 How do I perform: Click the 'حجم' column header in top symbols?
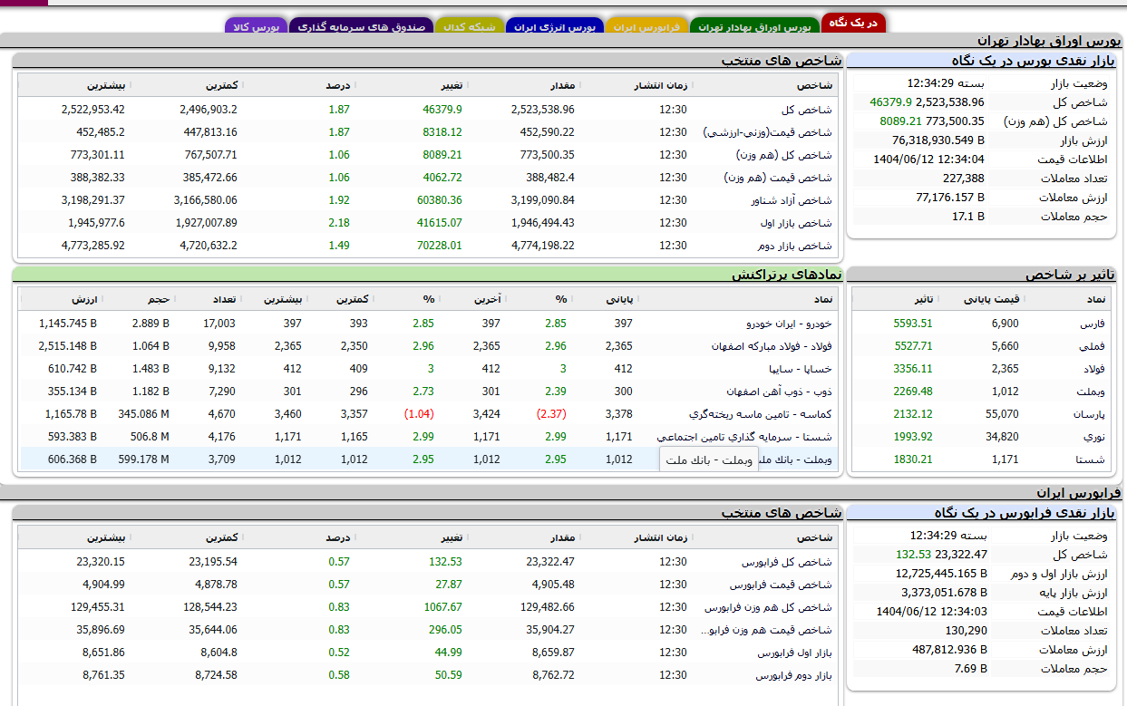(x=159, y=299)
